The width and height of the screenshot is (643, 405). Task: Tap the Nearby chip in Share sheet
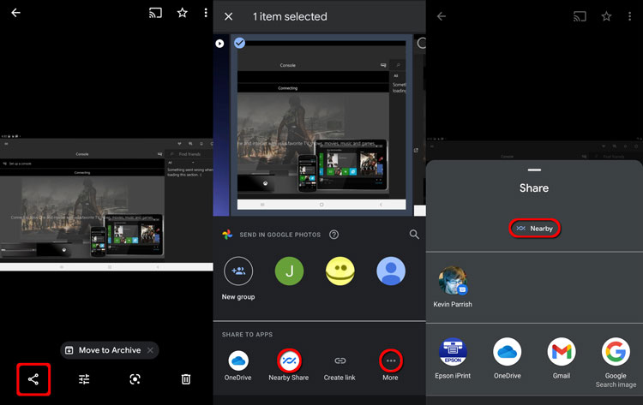[534, 229]
